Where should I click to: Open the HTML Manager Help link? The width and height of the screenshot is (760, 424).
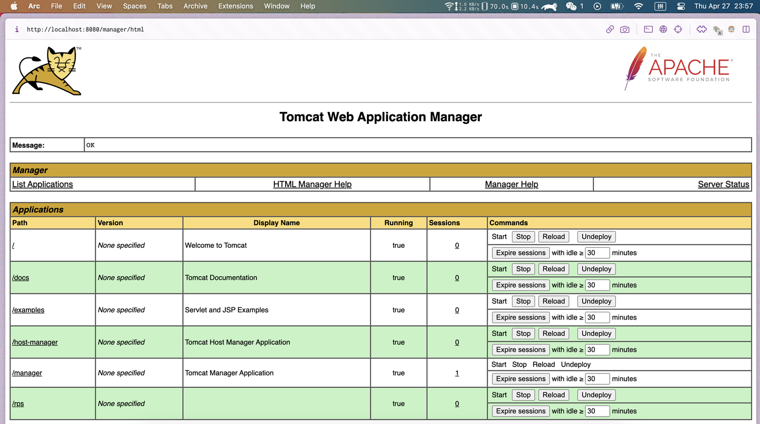(312, 184)
